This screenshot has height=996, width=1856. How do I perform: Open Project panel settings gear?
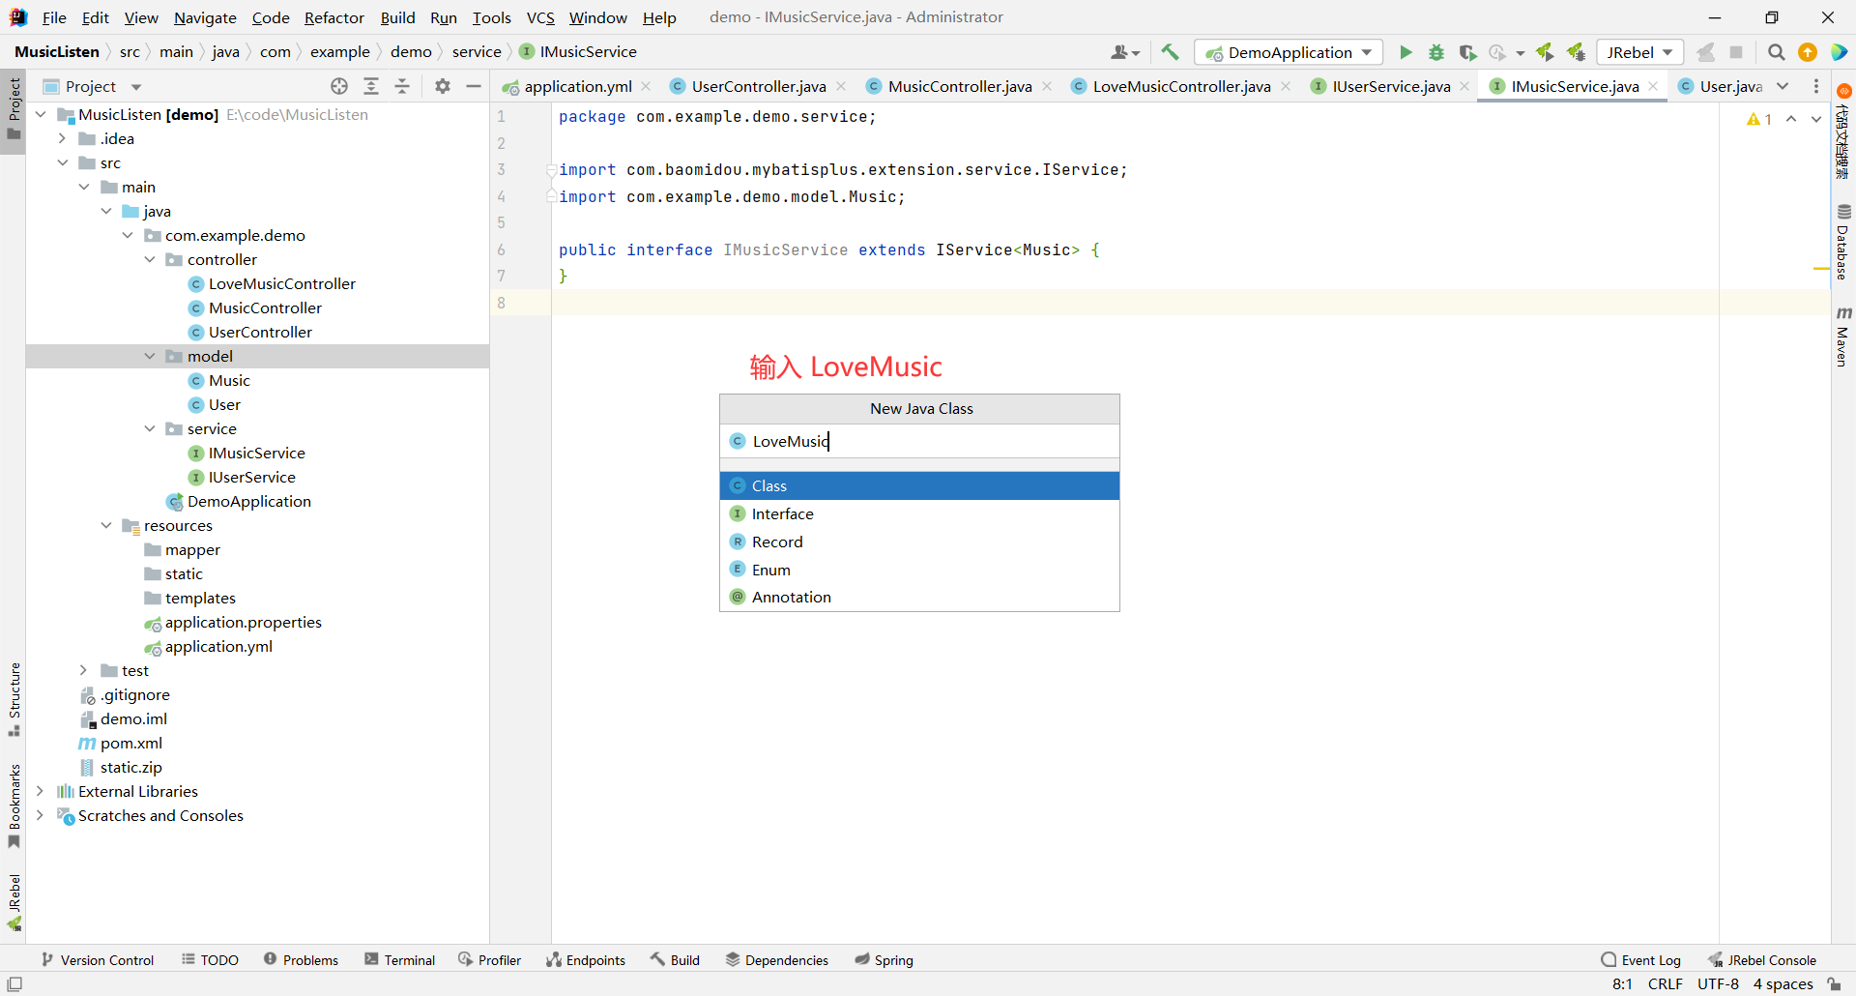[x=443, y=86]
